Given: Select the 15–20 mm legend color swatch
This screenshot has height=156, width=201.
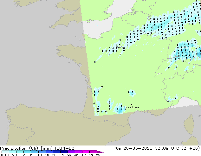Looking at the screenshot, I should pyautogui.click(x=49, y=152).
